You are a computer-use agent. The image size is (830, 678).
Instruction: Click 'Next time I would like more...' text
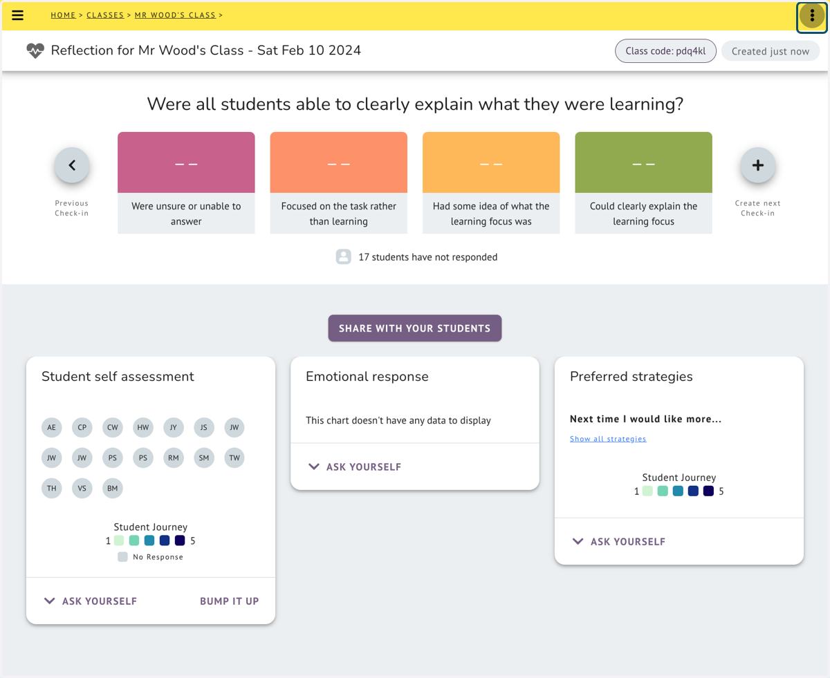point(646,420)
